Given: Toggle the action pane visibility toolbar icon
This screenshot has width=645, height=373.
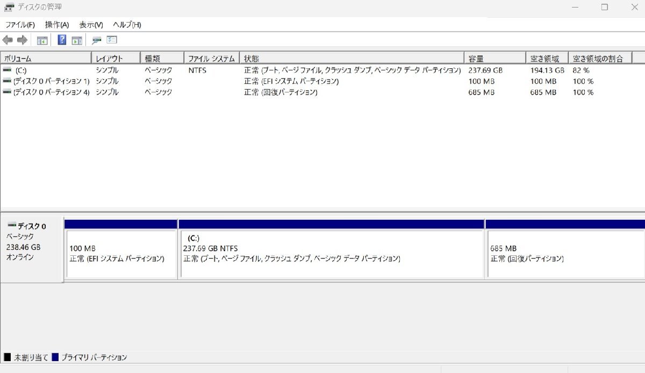Looking at the screenshot, I should point(77,39).
